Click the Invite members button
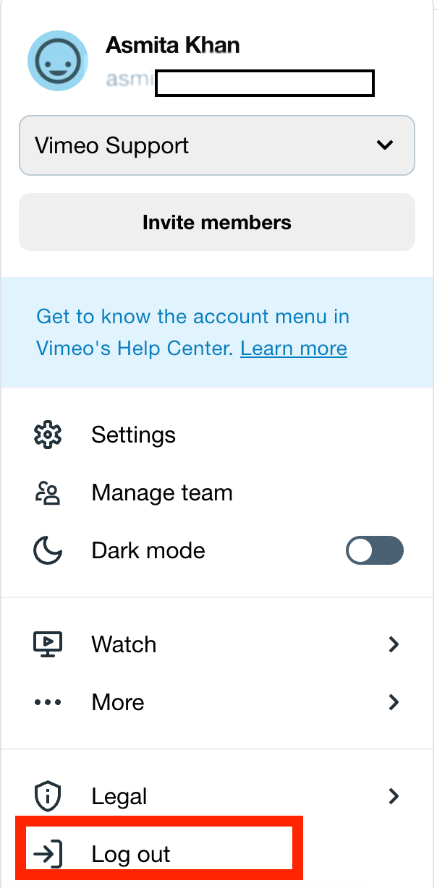Screen dimensions: 437x888 (x=217, y=222)
